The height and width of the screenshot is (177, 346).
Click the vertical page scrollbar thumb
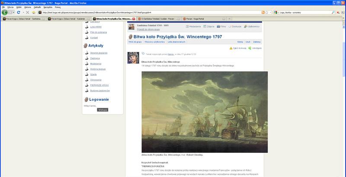(344, 59)
